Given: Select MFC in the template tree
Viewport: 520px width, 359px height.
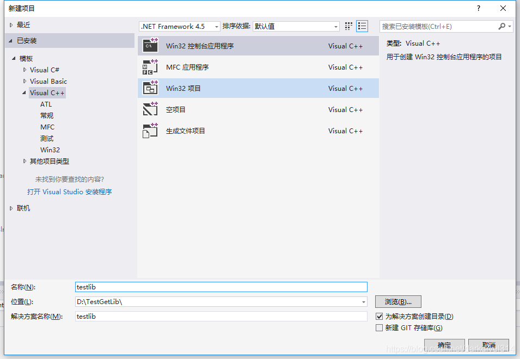Looking at the screenshot, I should 47,127.
